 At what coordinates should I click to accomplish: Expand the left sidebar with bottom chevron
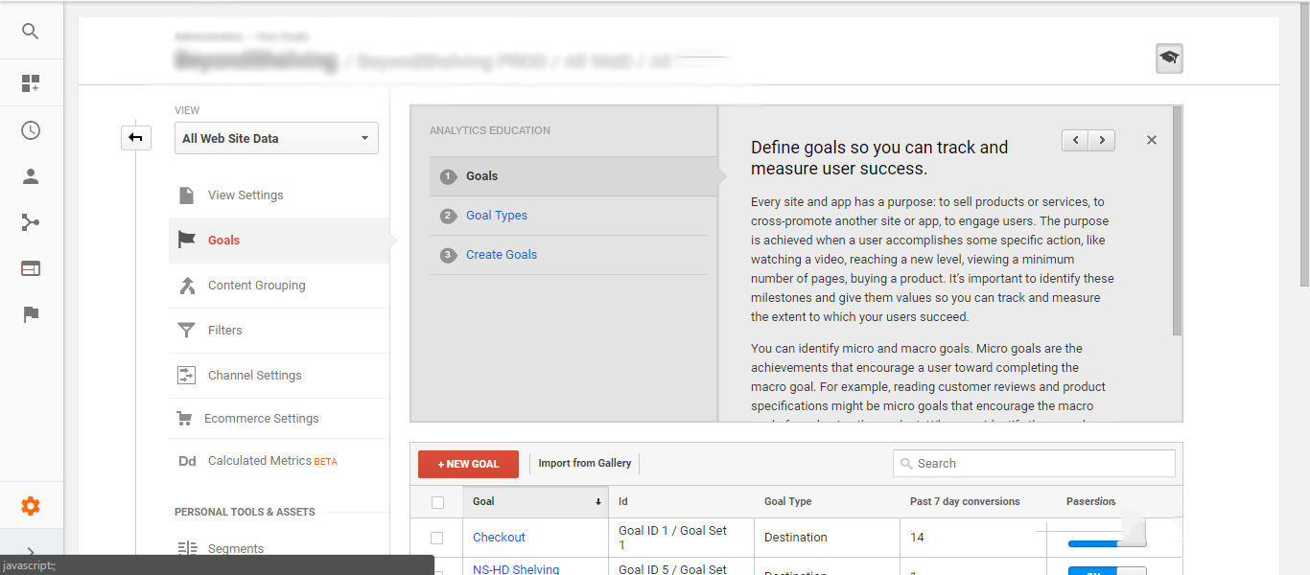pos(31,552)
